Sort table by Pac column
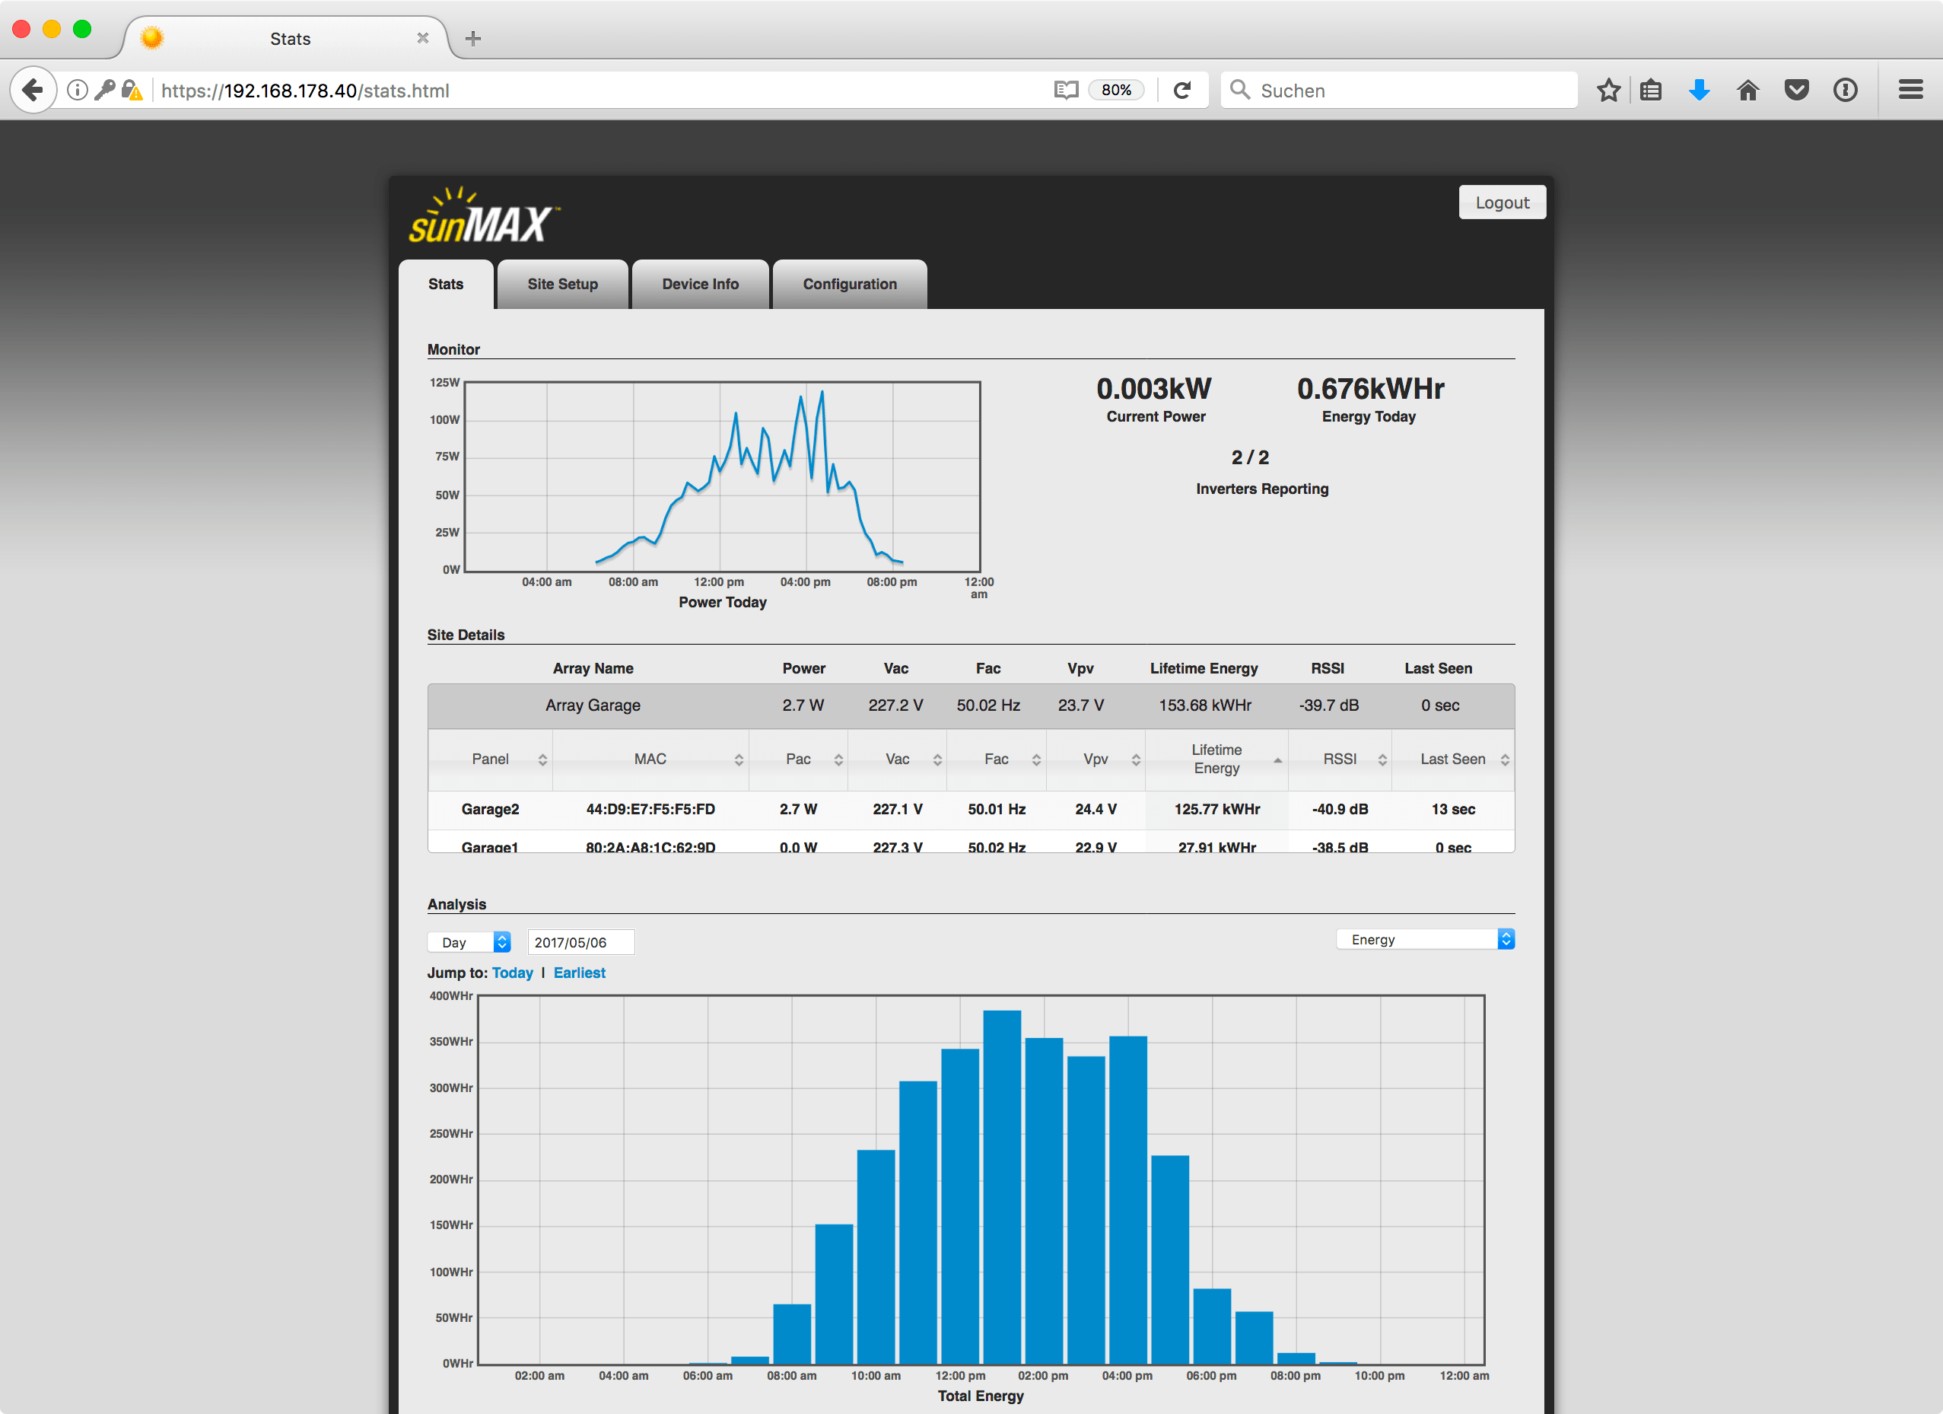The width and height of the screenshot is (1943, 1414). pos(799,760)
